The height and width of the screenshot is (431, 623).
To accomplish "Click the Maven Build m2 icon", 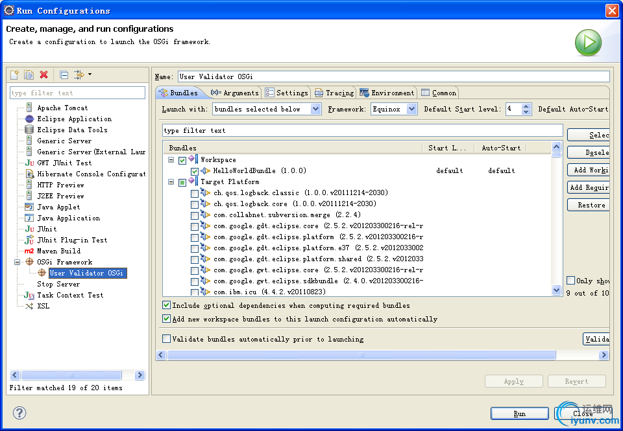I will pyautogui.click(x=29, y=251).
